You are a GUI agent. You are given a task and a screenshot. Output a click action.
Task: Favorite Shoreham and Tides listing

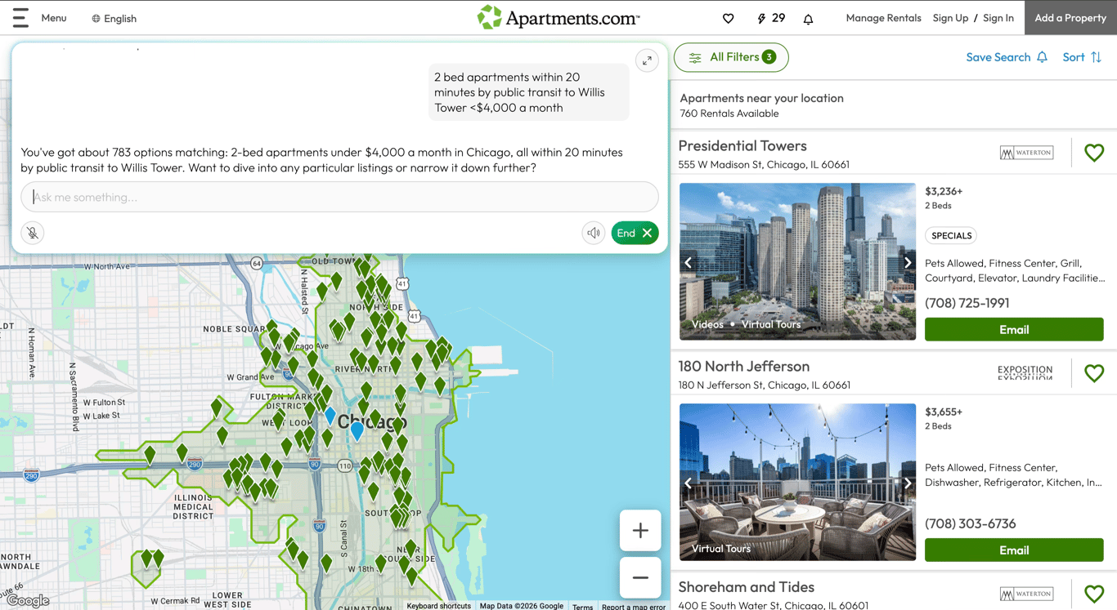1094,594
